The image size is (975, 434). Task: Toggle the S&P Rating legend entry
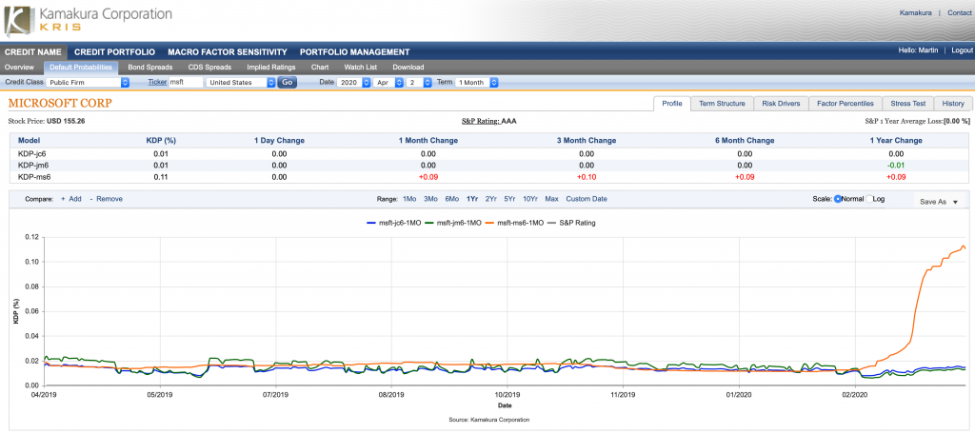(570, 222)
